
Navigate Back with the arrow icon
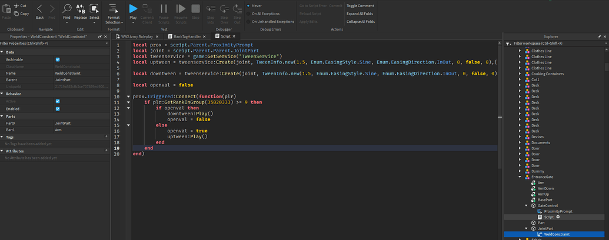click(x=39, y=9)
